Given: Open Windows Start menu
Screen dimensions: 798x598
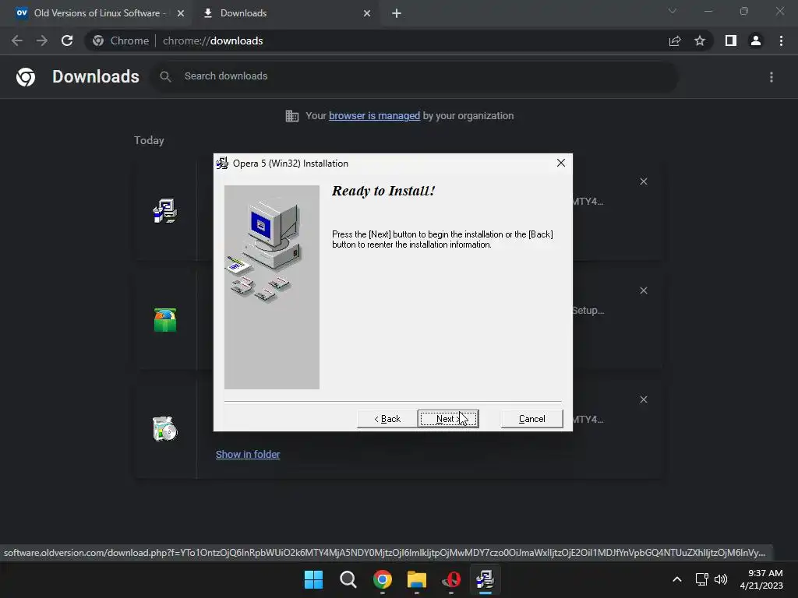Looking at the screenshot, I should pos(313,579).
